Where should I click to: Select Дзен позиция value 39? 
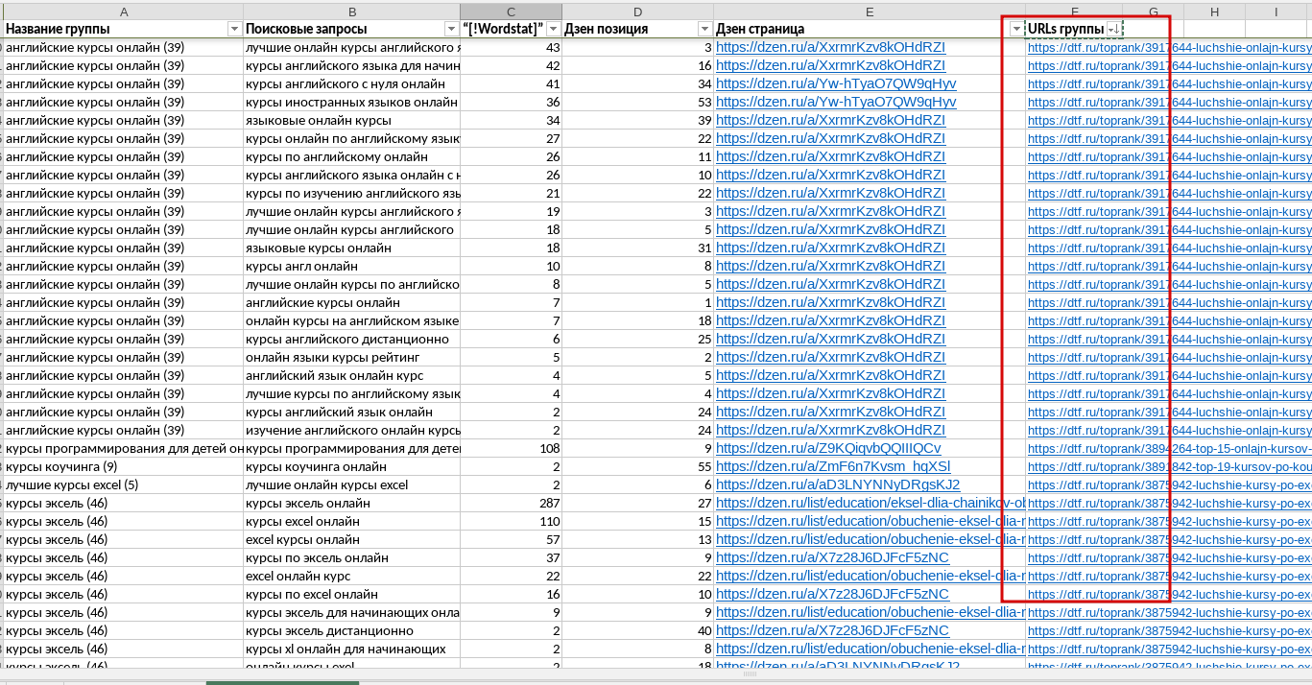(637, 120)
